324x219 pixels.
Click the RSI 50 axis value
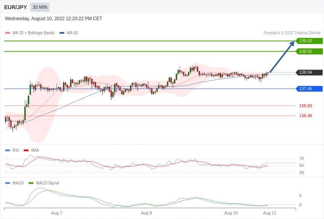coord(302,165)
